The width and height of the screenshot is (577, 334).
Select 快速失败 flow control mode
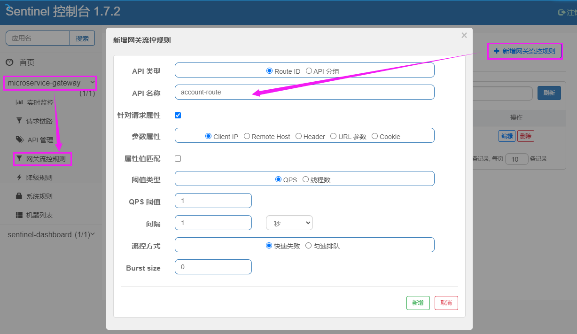(x=269, y=245)
